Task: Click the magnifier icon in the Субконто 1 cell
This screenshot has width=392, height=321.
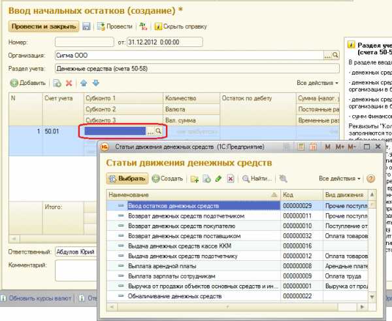Action: (x=159, y=131)
